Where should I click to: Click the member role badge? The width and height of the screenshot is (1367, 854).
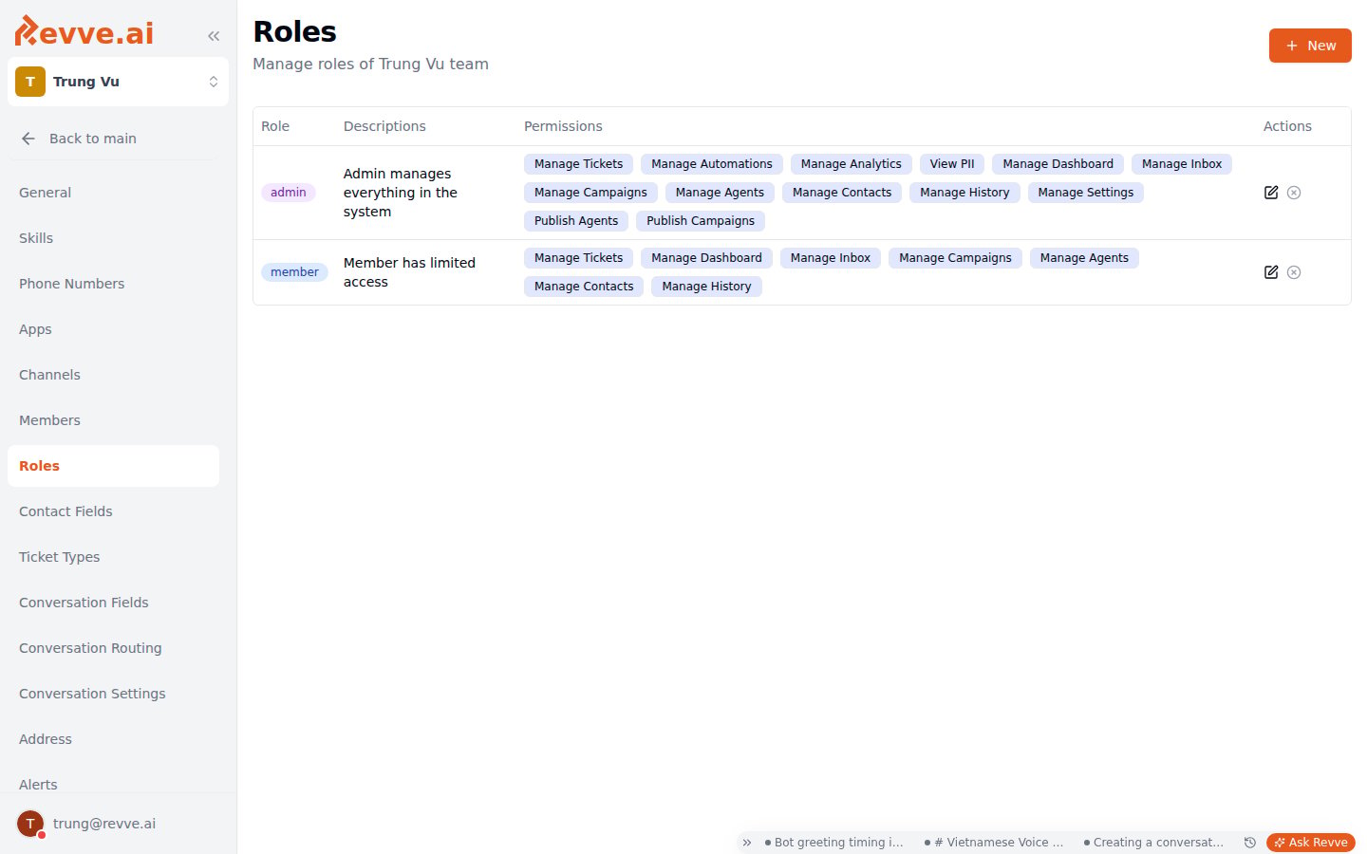(294, 272)
